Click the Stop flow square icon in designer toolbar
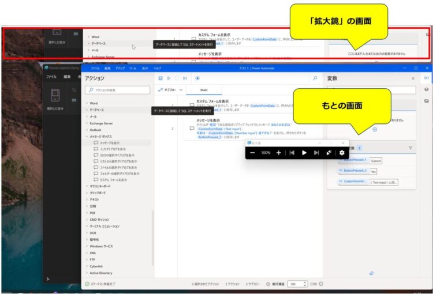433x294 pixels. pos(177,78)
